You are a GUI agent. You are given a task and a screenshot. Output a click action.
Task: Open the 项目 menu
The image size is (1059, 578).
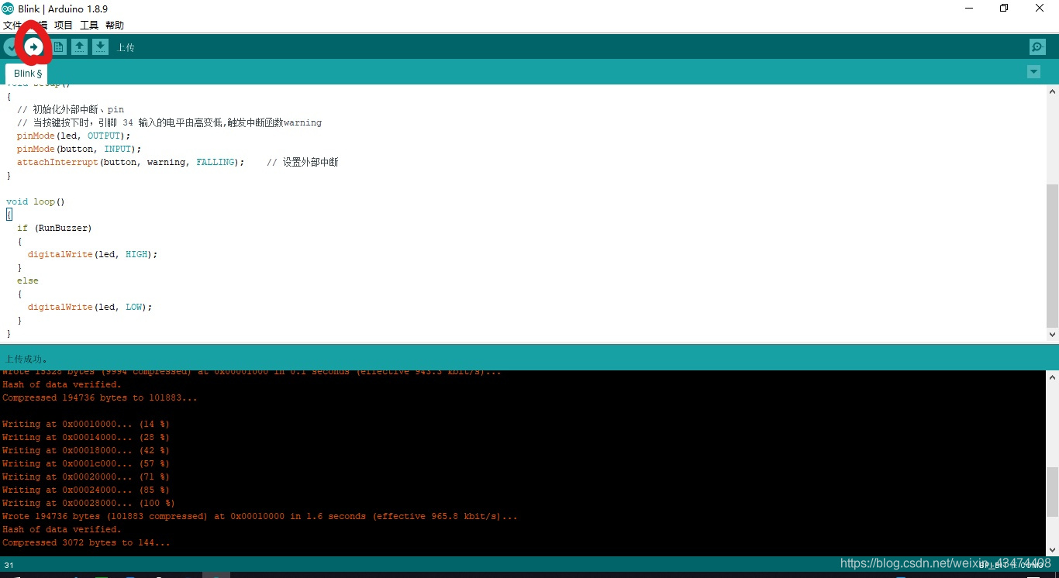[64, 26]
